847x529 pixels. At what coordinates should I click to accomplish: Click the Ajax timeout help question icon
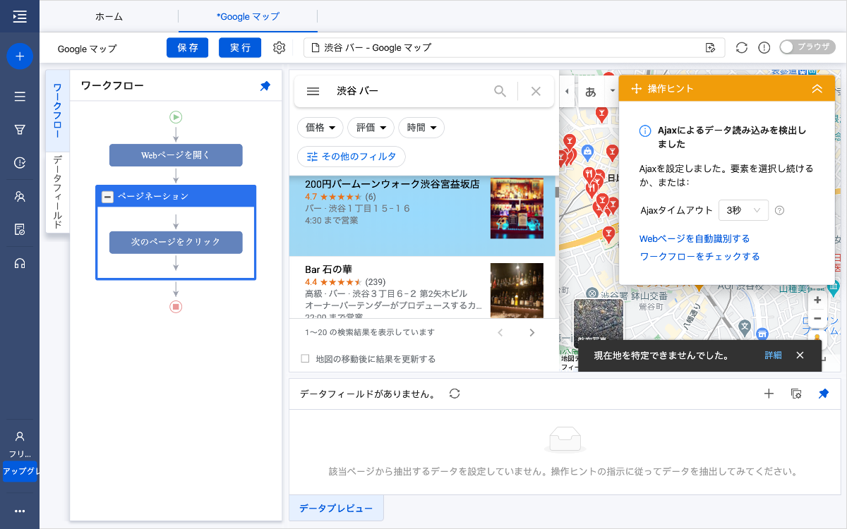(779, 210)
